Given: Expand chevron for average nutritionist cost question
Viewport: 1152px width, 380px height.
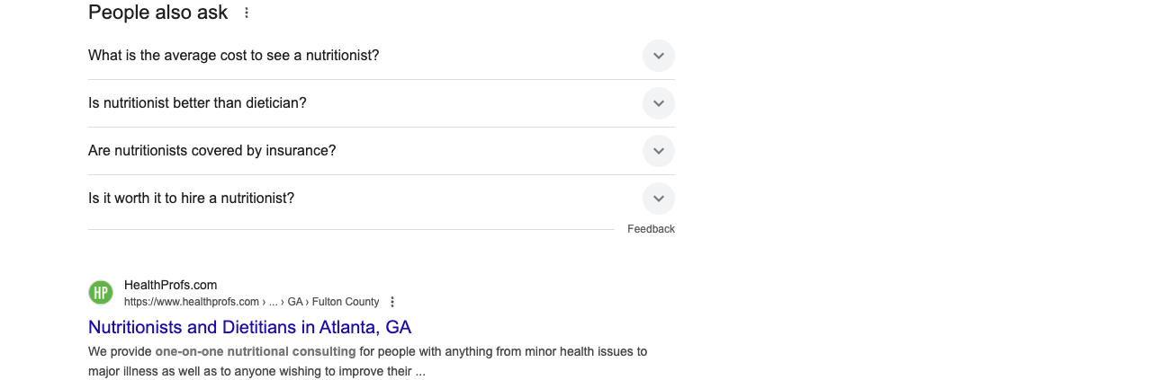Looking at the screenshot, I should [659, 56].
